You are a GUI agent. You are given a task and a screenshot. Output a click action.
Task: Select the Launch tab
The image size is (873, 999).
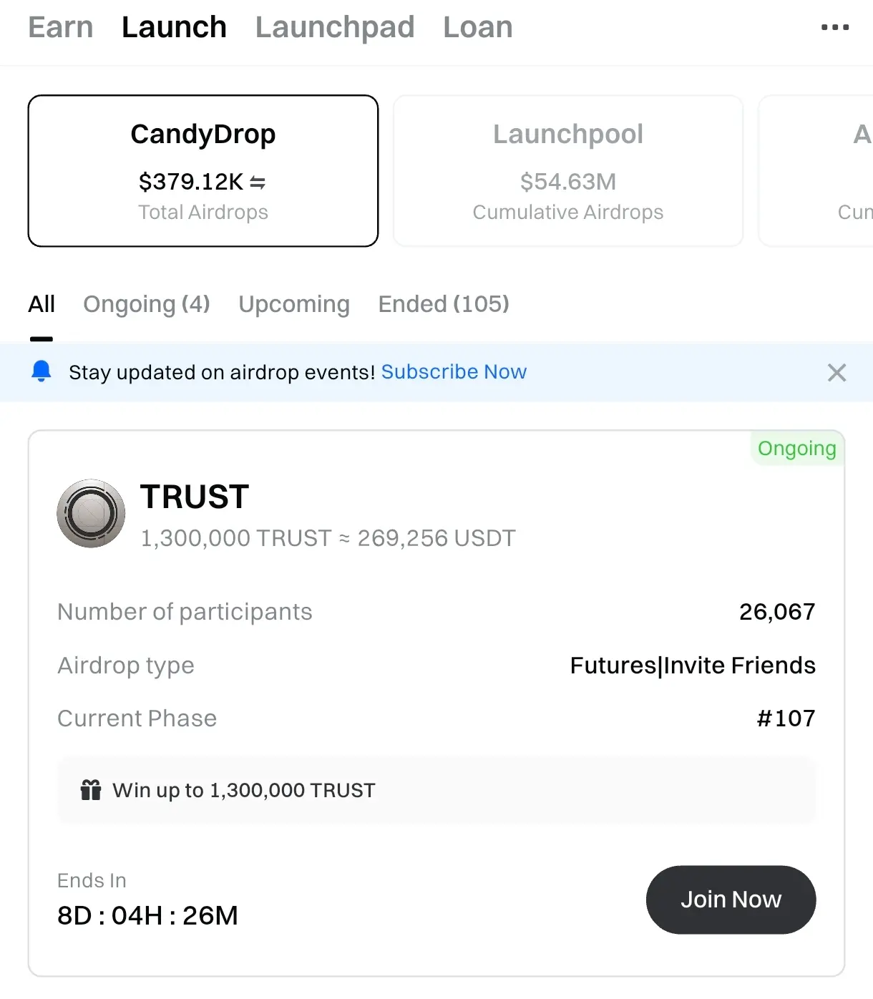point(174,27)
